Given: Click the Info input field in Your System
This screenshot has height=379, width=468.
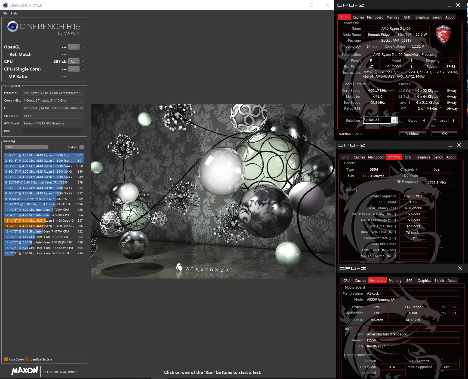Looking at the screenshot, I should coord(53,131).
